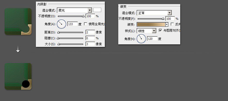
Task: Enable the 使用全局光 checkbox
Action: click(85, 24)
